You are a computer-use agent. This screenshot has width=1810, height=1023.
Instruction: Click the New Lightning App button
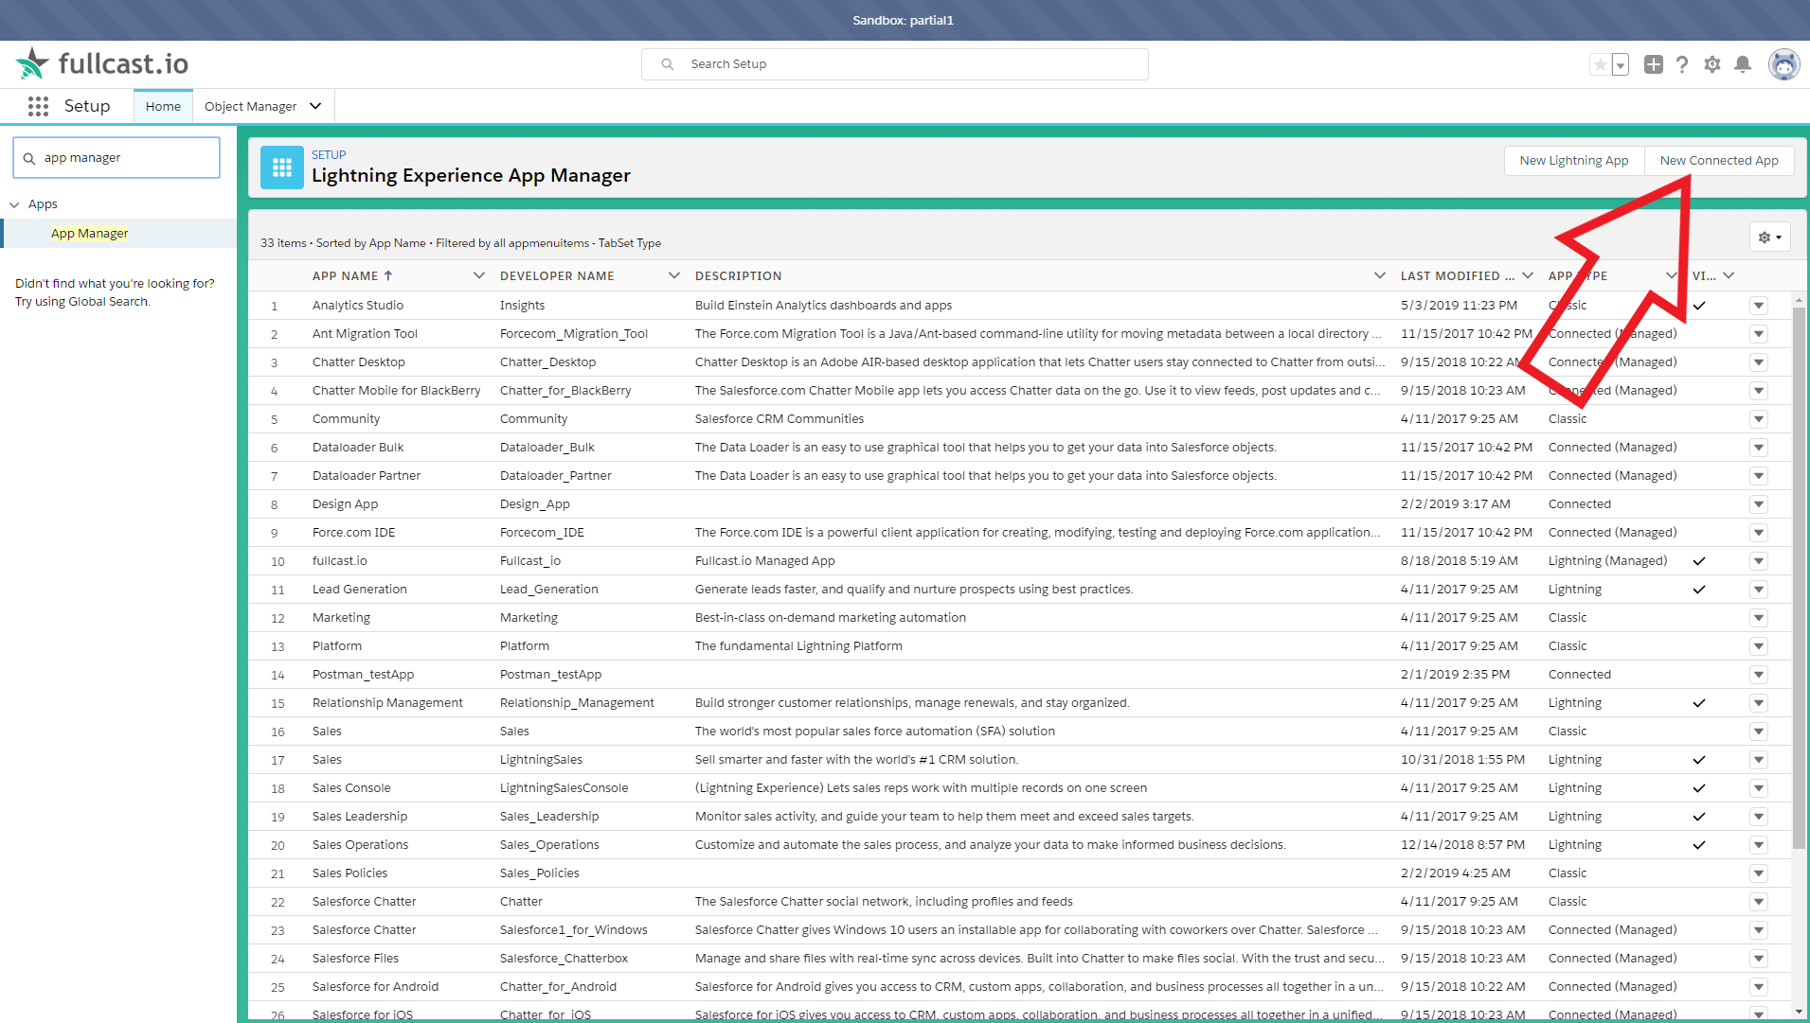click(1574, 161)
